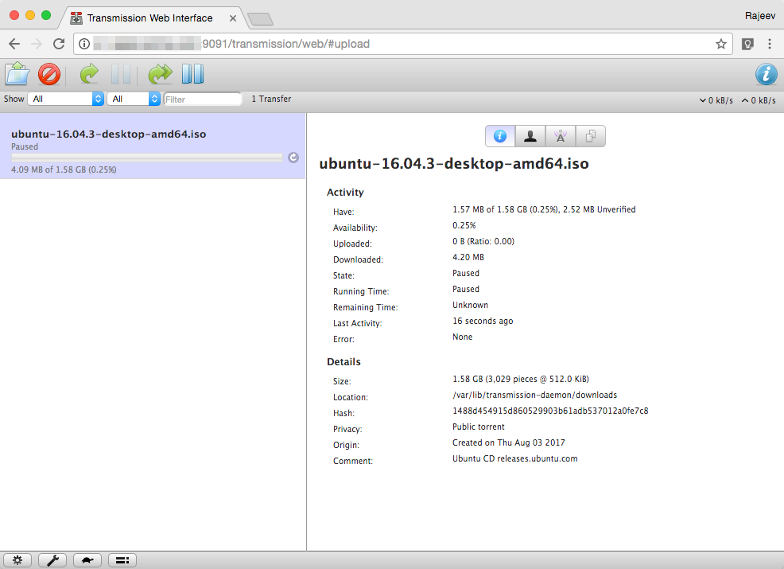The height and width of the screenshot is (569, 784).
Task: Close the Transmission Web Interface tab
Action: 233,18
